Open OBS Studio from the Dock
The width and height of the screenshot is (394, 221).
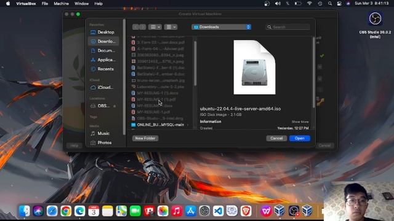pyautogui.click(x=294, y=211)
